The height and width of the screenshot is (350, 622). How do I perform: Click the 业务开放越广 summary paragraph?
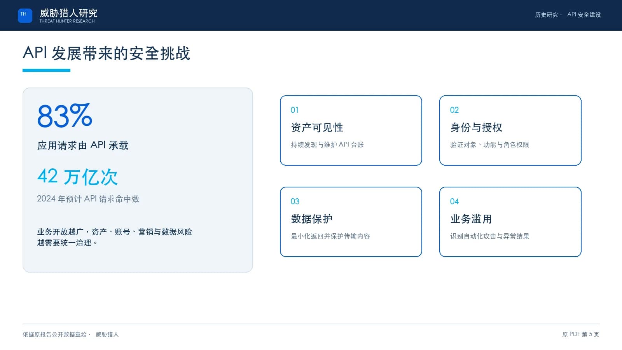tap(115, 237)
